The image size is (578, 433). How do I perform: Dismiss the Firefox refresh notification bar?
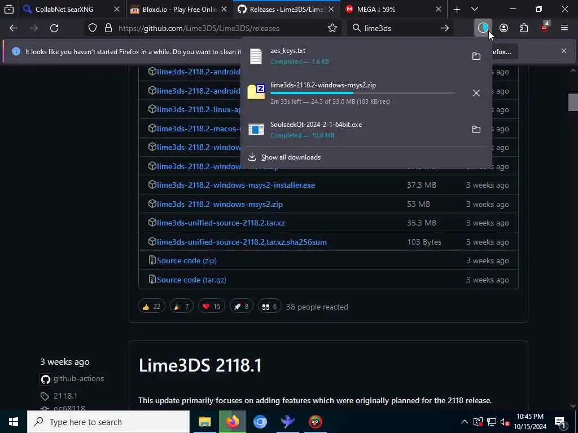point(564,51)
